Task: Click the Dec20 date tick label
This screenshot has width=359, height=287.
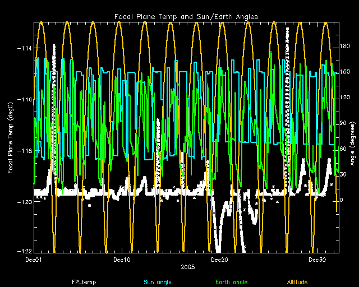Action: click(219, 260)
